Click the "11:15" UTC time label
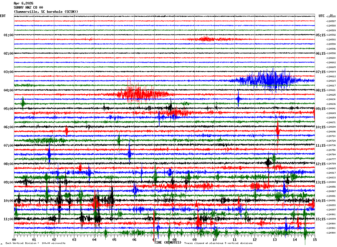This screenshot has height=247, width=337. click(321, 146)
